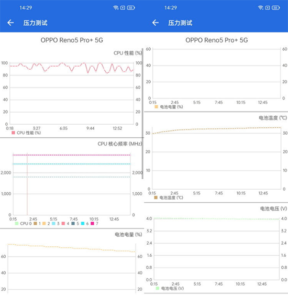Tap the CPU performance line chart

coord(72,93)
